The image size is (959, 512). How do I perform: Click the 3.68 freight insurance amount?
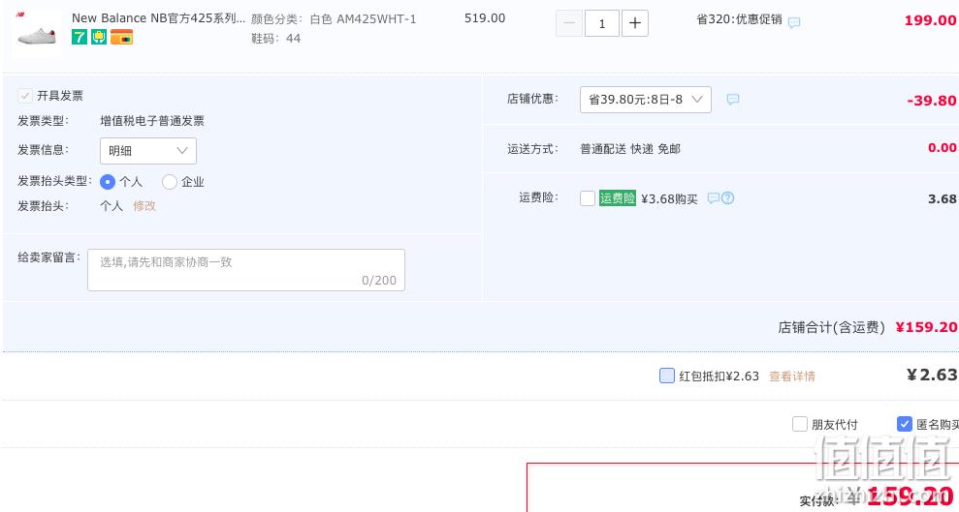942,199
